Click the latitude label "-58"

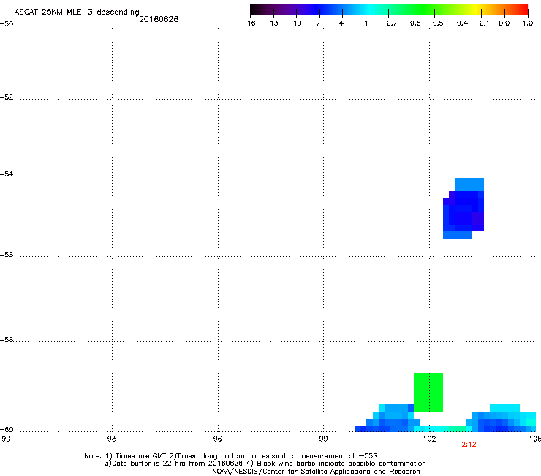coord(7,340)
